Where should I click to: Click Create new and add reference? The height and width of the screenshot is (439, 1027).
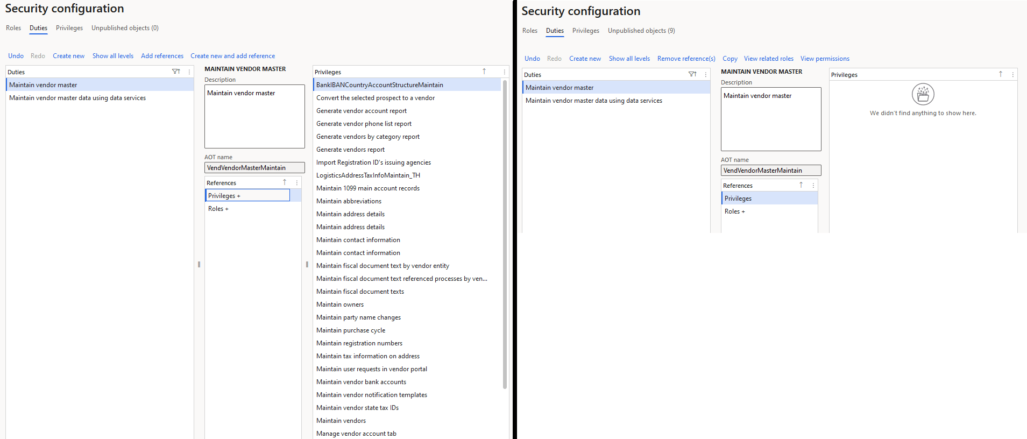click(x=232, y=56)
